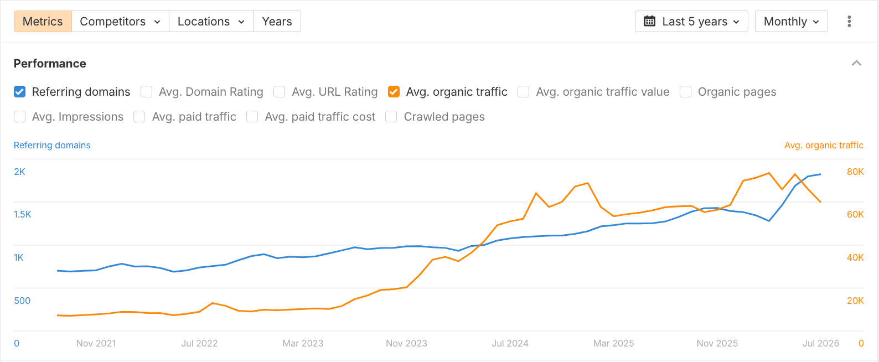Image resolution: width=879 pixels, height=362 pixels.
Task: Turn on Avg. Impressions metric
Action: pos(20,117)
